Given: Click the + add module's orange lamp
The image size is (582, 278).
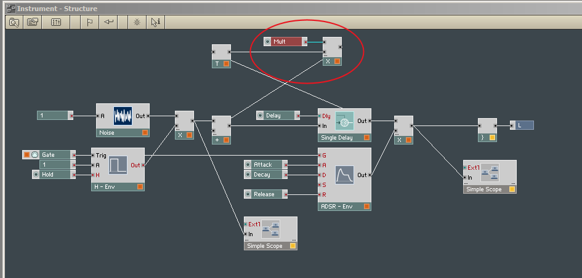Looking at the screenshot, I should (x=227, y=140).
